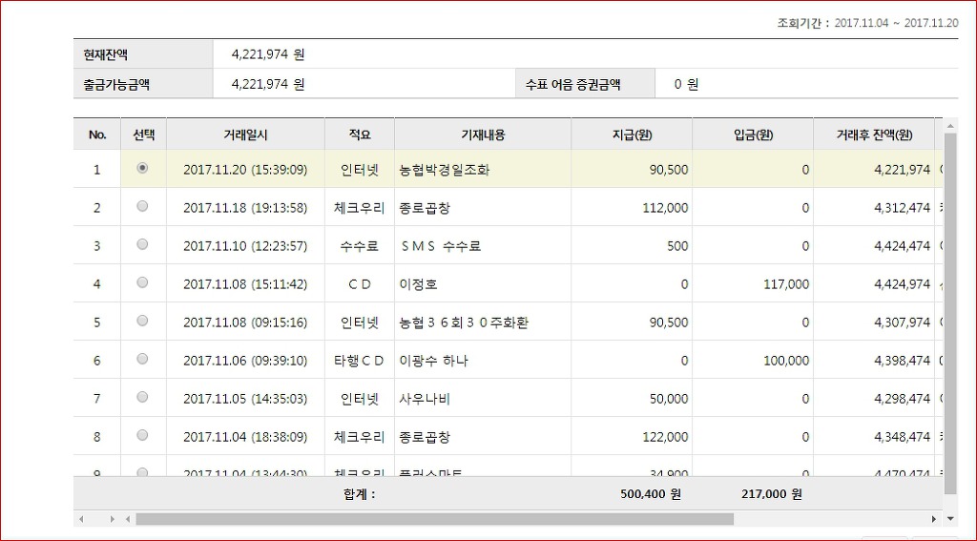977x541 pixels.
Task: Click right arrow at far end of horizontal scrollbar
Action: coord(934,519)
